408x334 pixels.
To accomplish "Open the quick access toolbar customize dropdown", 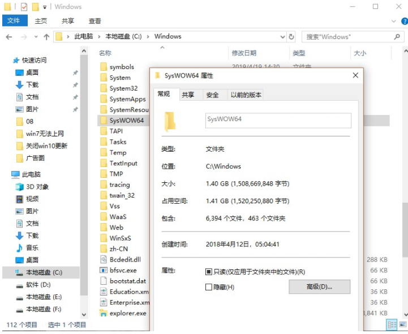I will point(45,7).
